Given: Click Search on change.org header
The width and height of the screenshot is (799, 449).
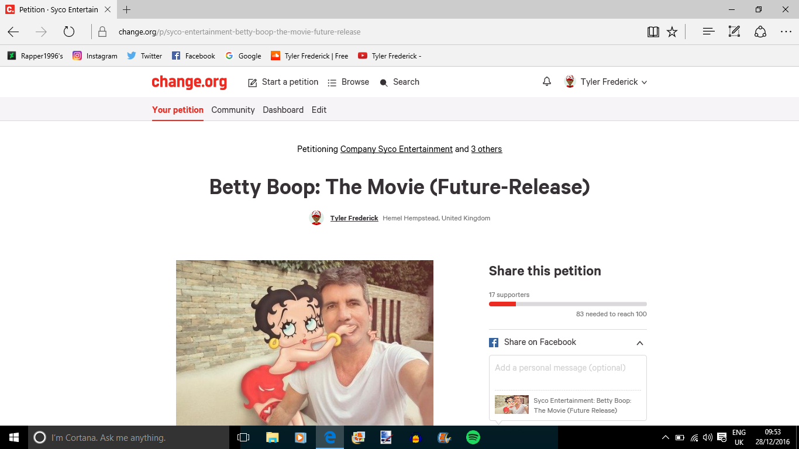Looking at the screenshot, I should pyautogui.click(x=399, y=82).
